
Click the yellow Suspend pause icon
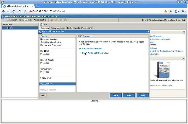point(56,20)
